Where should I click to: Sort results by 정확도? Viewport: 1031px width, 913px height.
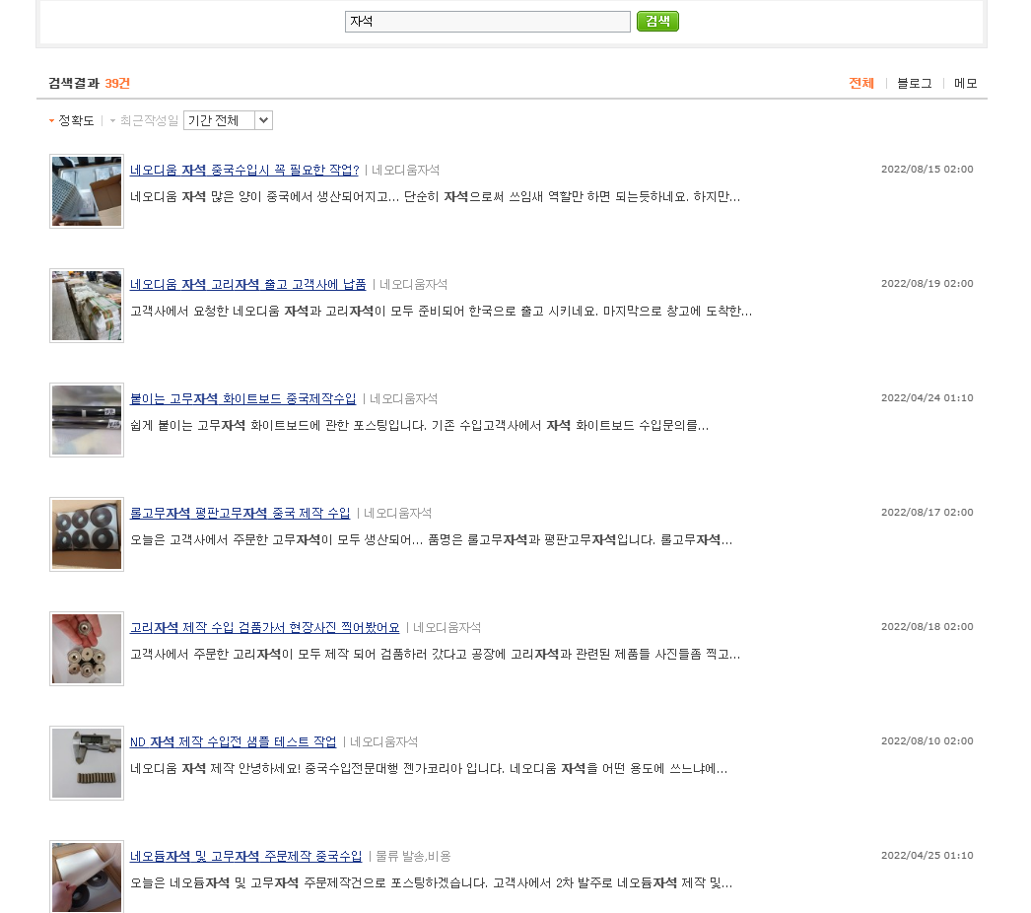click(x=75, y=120)
